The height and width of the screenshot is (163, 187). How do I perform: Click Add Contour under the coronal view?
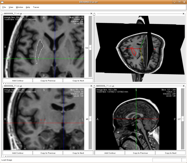click(x=18, y=153)
